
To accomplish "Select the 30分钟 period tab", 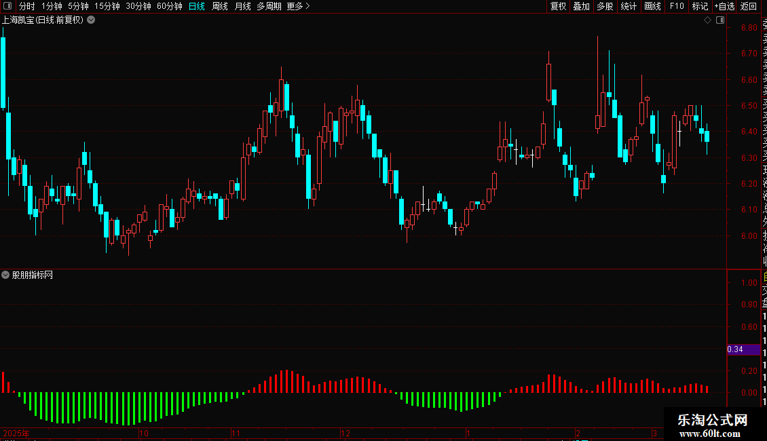I will click(x=138, y=6).
